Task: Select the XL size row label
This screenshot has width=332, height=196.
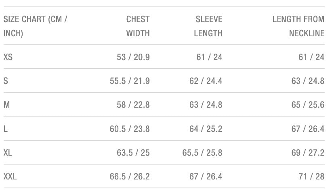Action: [x=8, y=153]
